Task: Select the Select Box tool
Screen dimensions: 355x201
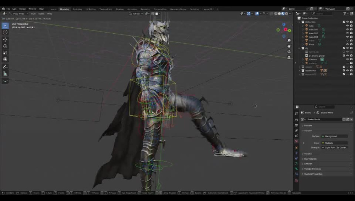Action: [5, 26]
